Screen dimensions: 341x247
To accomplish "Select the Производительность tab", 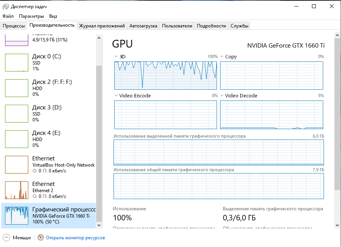I will [x=52, y=25].
